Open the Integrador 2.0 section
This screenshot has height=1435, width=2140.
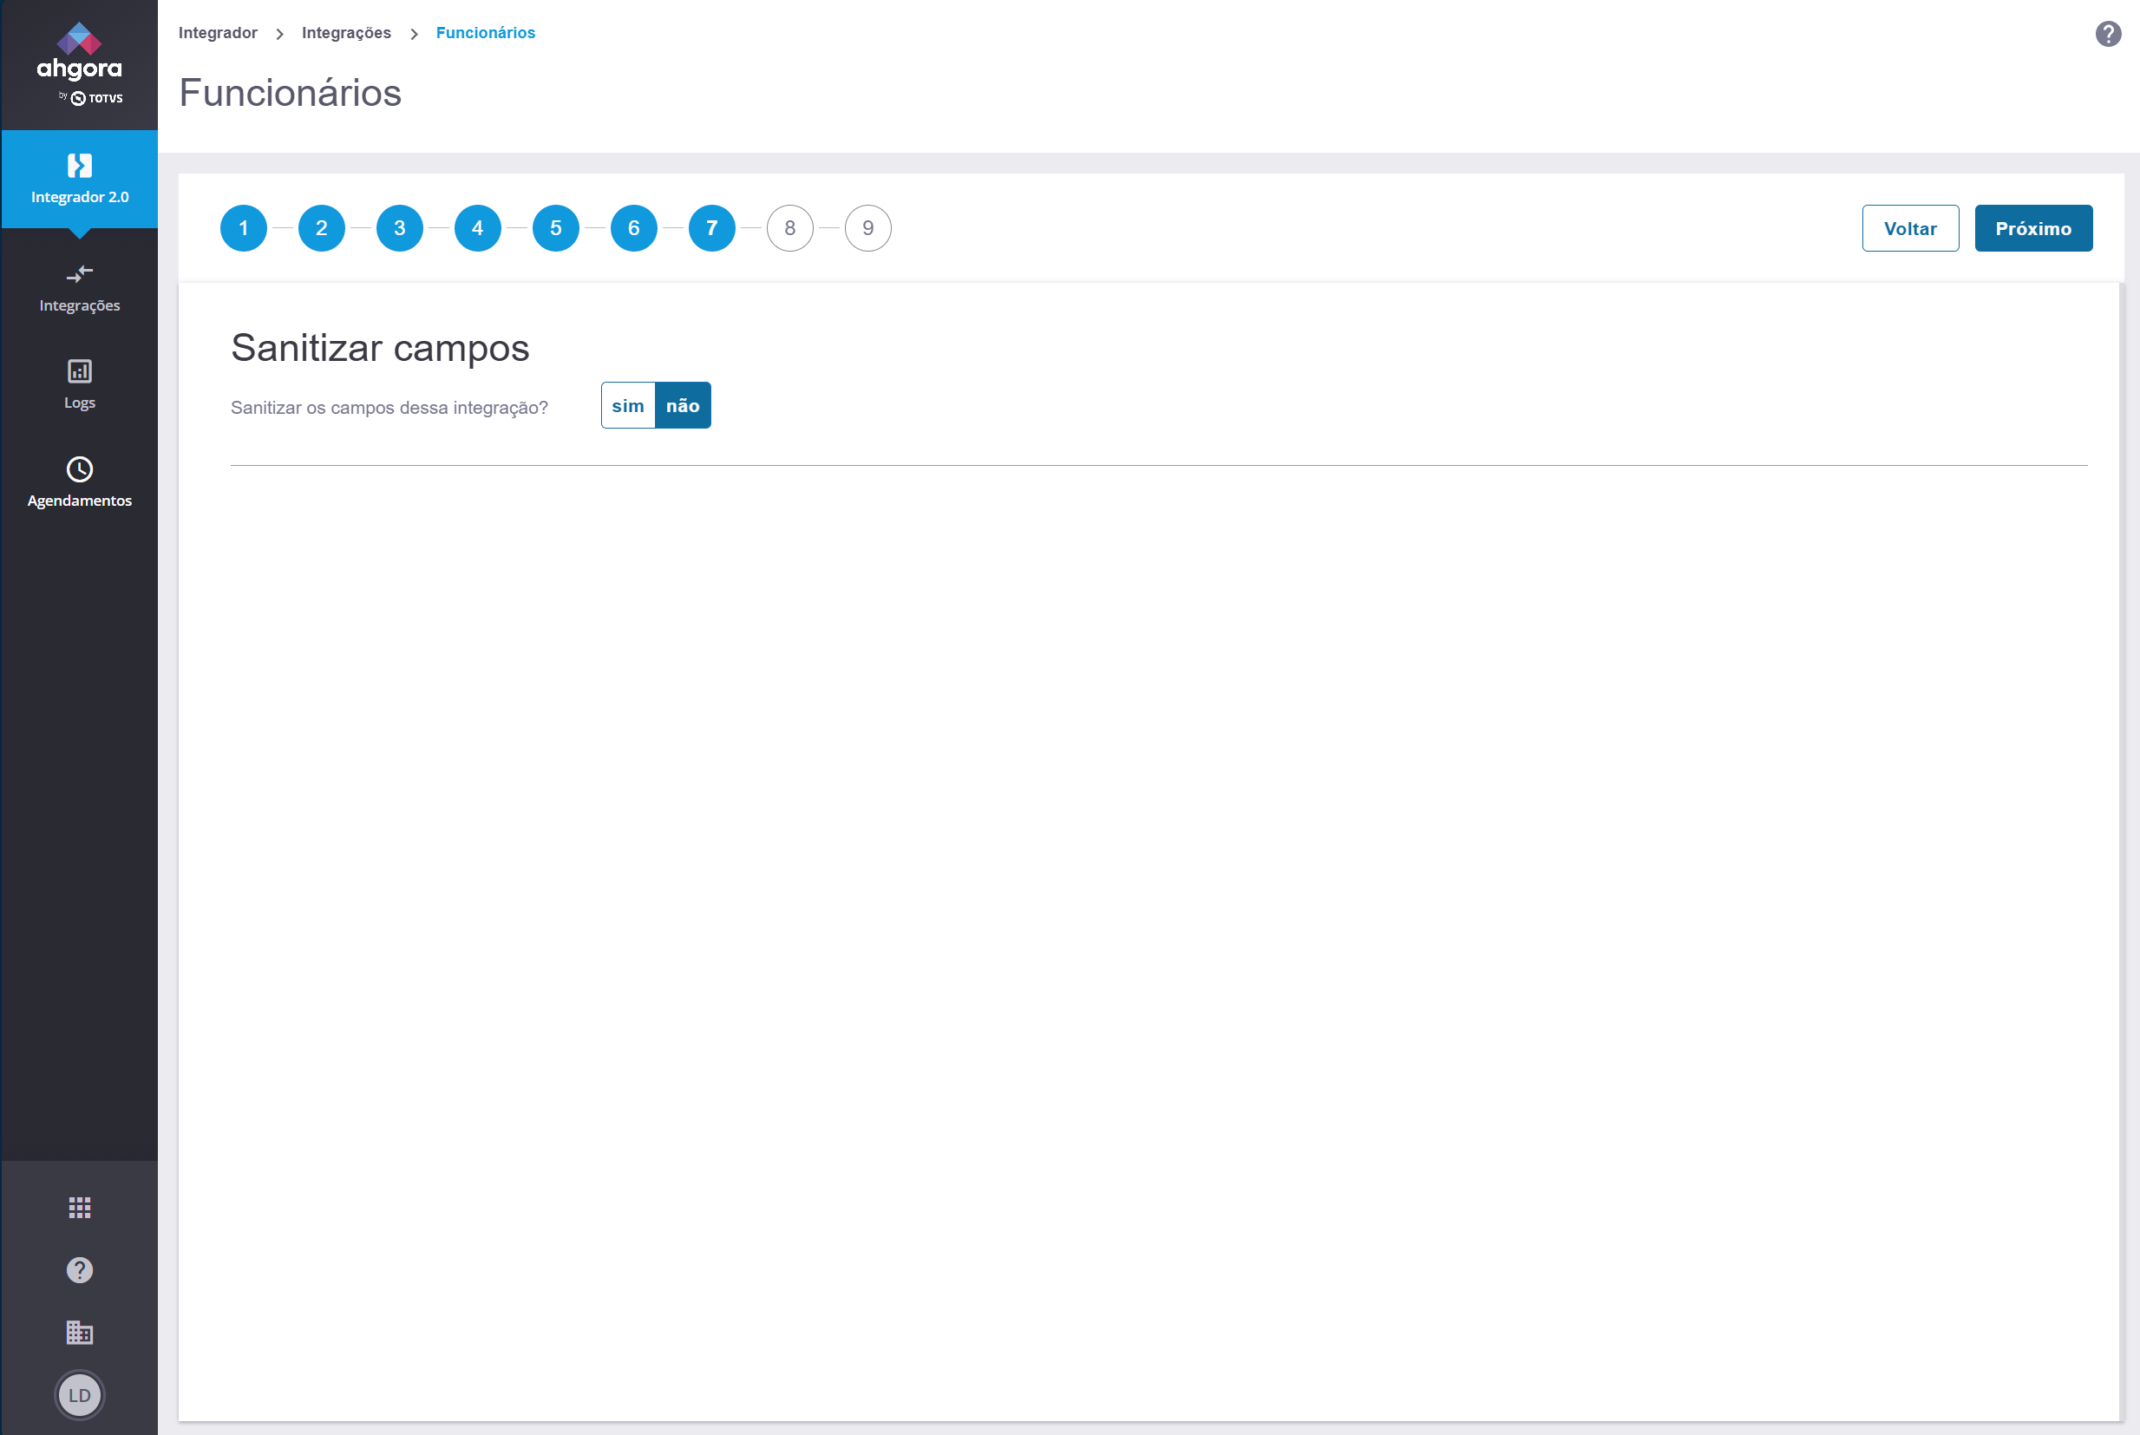tap(80, 179)
